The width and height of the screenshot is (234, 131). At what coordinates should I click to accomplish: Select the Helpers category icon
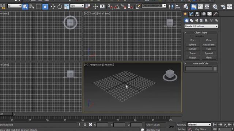tap(206, 20)
